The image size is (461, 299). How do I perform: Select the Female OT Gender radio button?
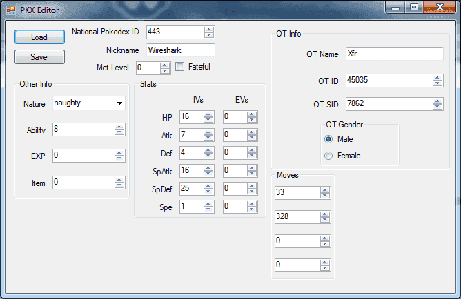pyautogui.click(x=328, y=156)
